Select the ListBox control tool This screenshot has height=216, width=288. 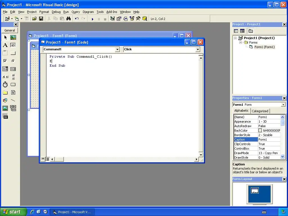tap(13, 69)
